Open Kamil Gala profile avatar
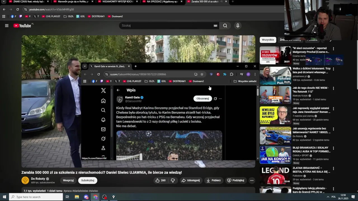This screenshot has height=201, width=358. point(120,99)
